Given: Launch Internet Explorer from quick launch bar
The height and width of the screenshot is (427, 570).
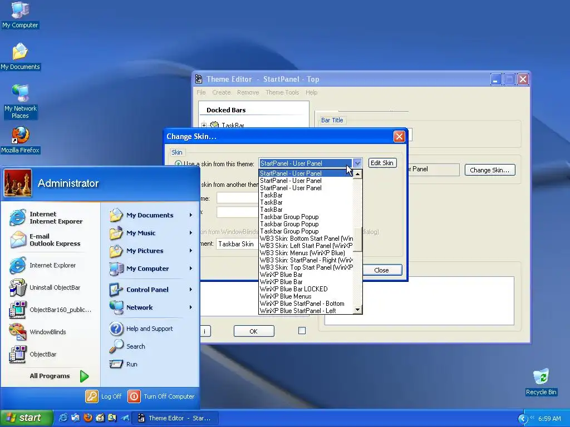Looking at the screenshot, I should click(63, 418).
